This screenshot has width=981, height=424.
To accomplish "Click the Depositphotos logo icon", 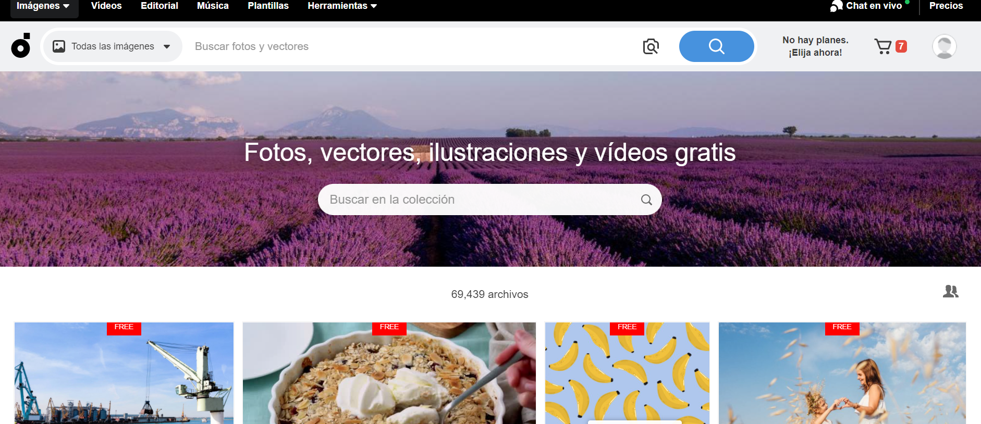I will (x=21, y=45).
